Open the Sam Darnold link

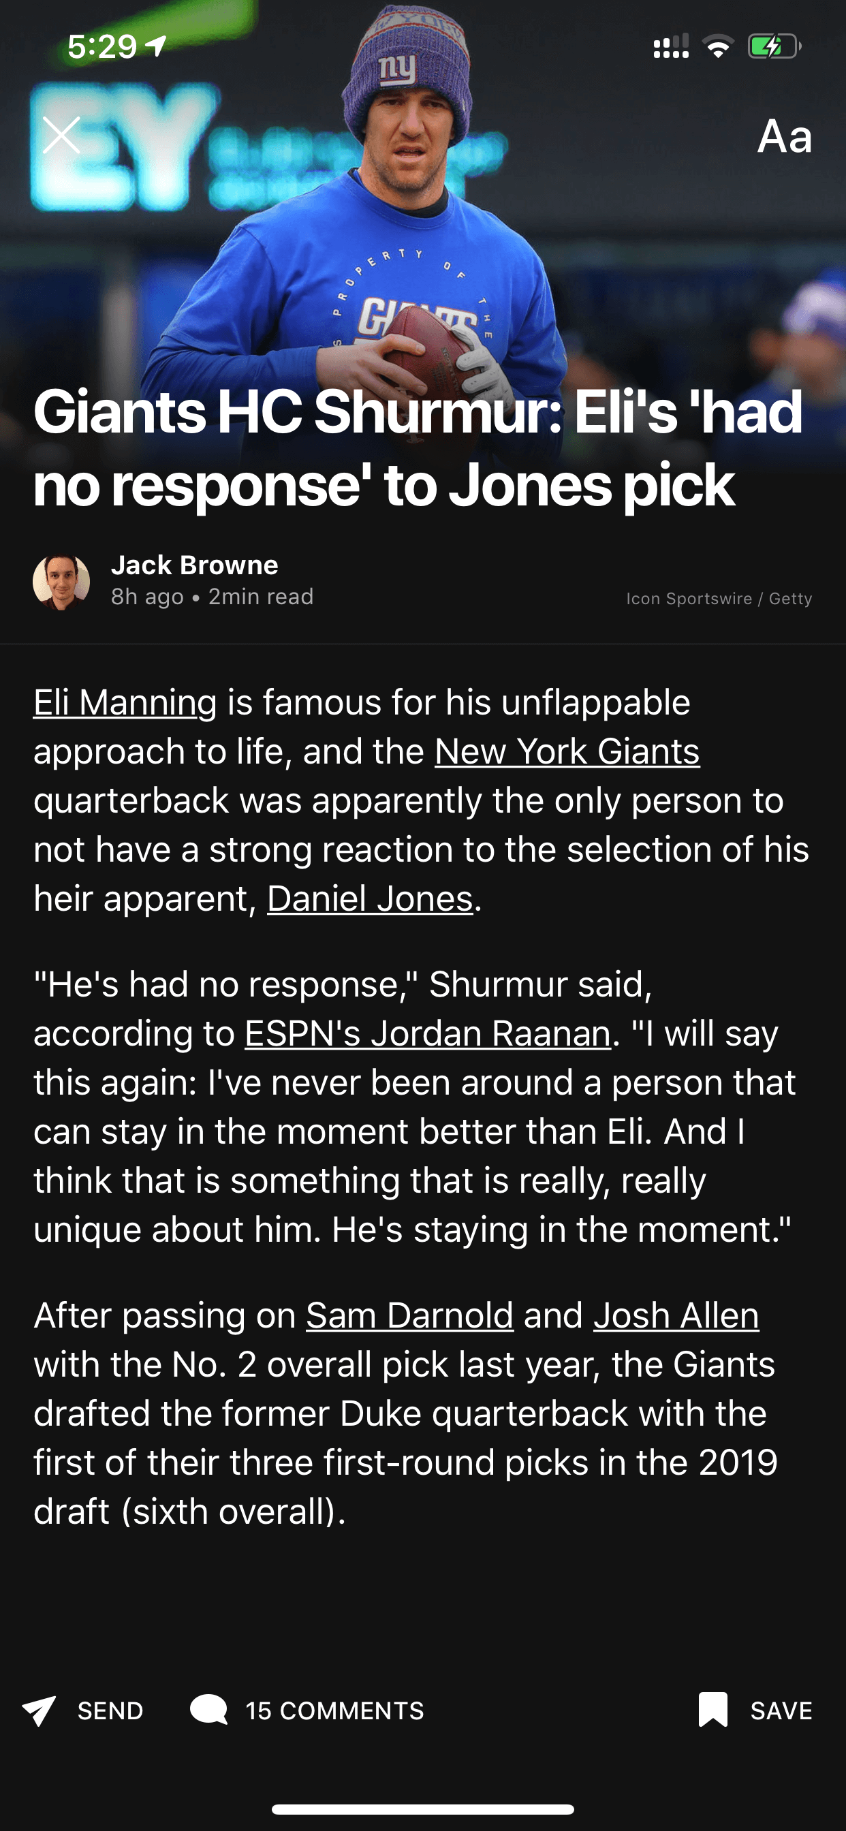click(x=409, y=1315)
